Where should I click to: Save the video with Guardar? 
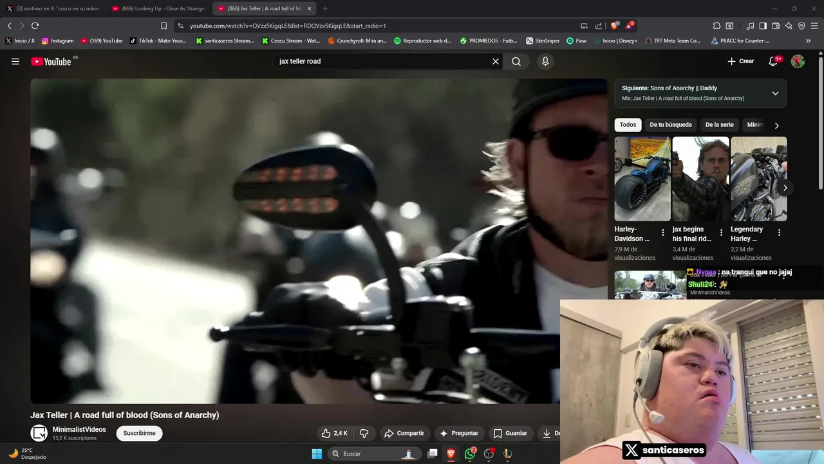(x=510, y=433)
